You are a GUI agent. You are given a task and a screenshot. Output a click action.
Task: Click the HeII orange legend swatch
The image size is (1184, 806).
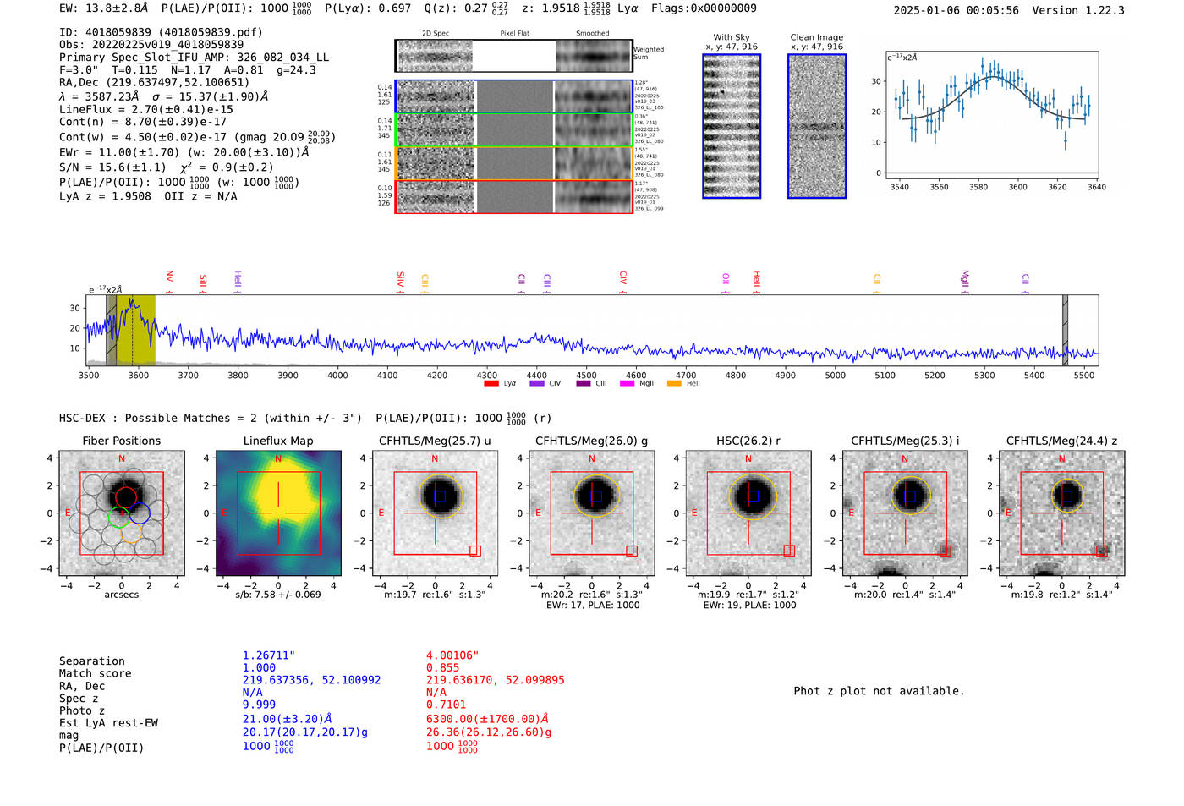(674, 383)
